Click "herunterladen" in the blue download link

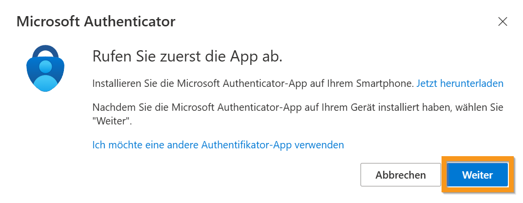click(x=471, y=83)
